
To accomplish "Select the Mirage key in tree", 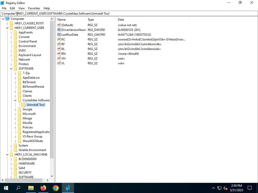I will pyautogui.click(x=27, y=118).
